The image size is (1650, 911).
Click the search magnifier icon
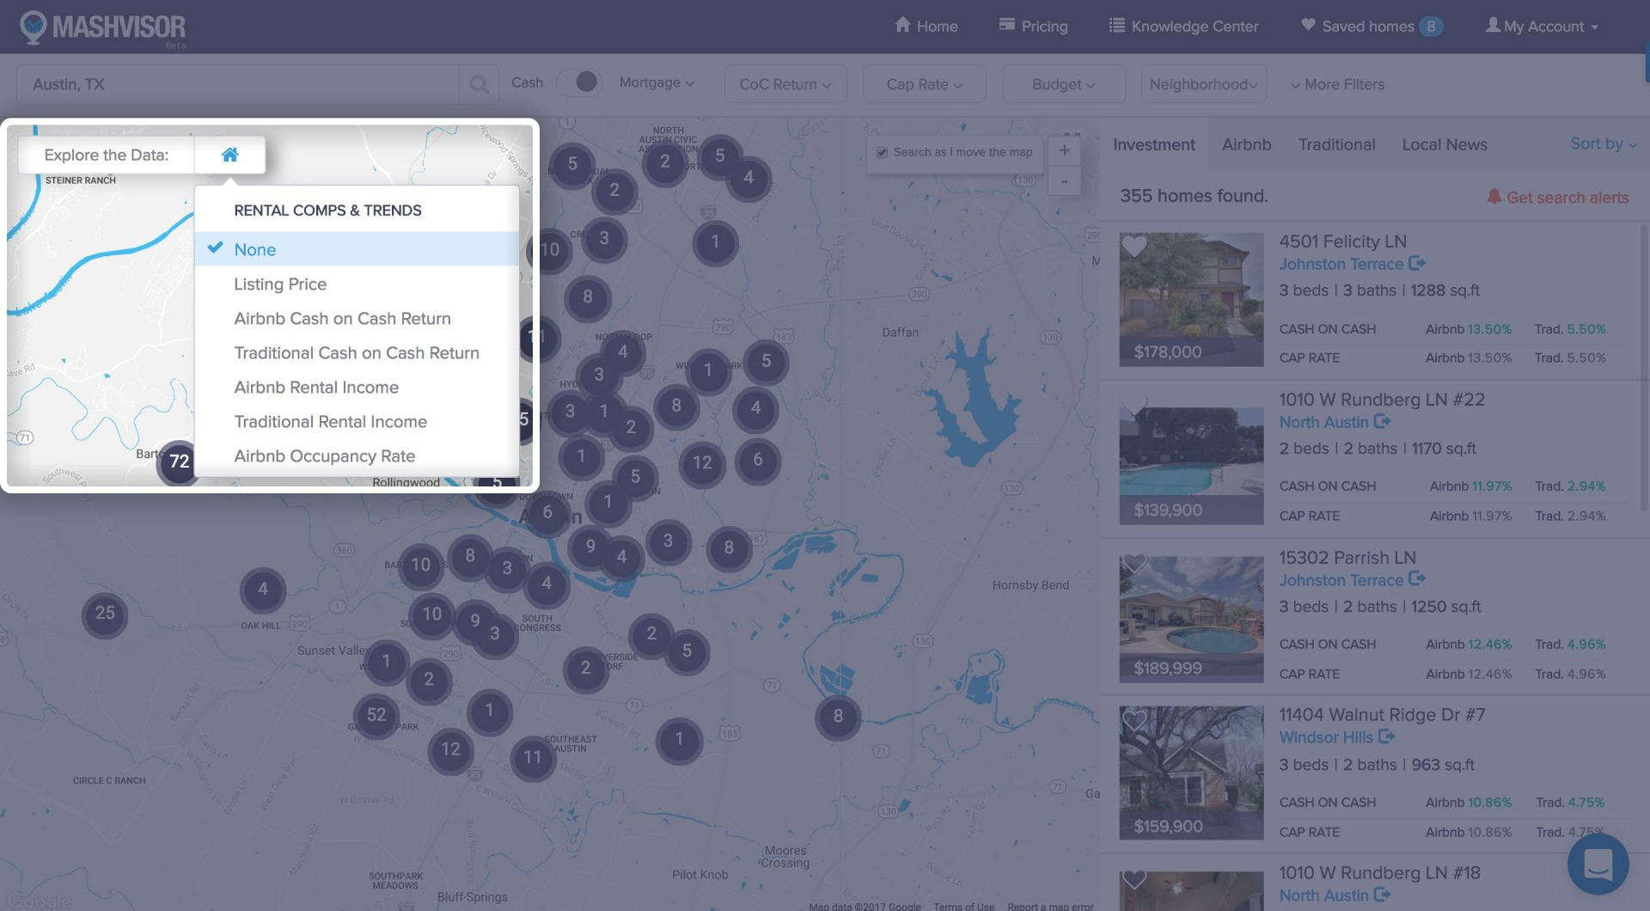(x=479, y=83)
